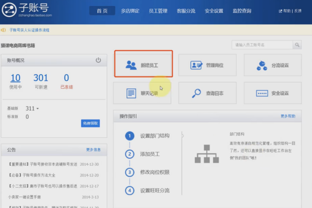Select step 1 circle icon
Image resolution: width=312 pixels, height=208 pixels.
point(130,136)
